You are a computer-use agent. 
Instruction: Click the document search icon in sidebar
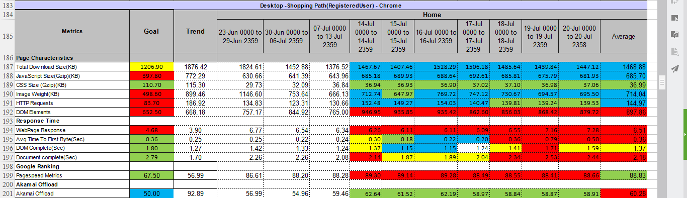[675, 52]
